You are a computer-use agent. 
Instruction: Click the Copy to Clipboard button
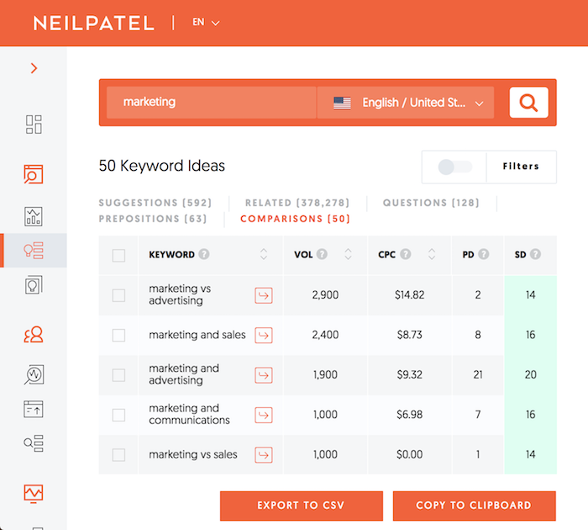[474, 506]
